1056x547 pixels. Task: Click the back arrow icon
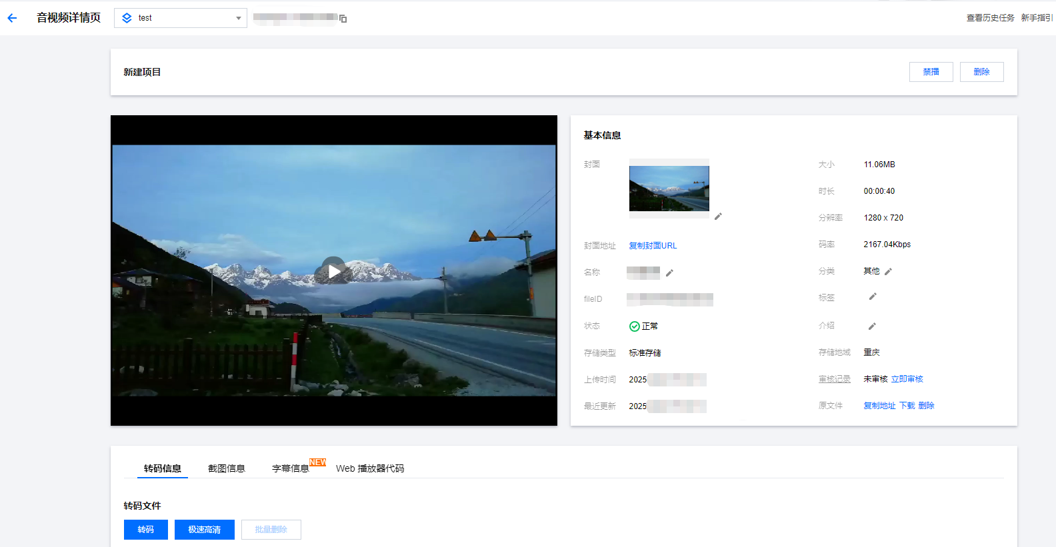[x=12, y=18]
